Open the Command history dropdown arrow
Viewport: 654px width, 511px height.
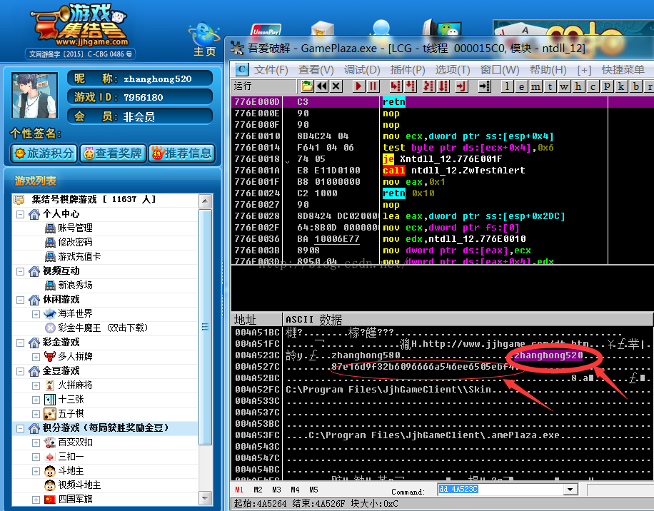[570, 490]
